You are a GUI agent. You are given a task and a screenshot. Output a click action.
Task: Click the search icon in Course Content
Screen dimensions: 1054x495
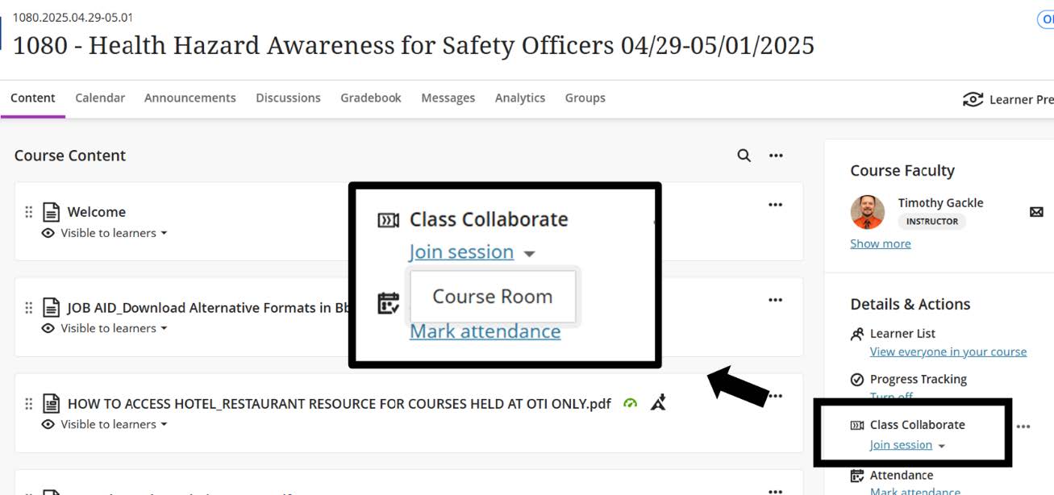[x=744, y=155]
